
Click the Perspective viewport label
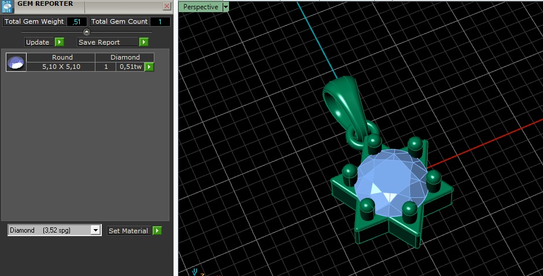coord(201,7)
